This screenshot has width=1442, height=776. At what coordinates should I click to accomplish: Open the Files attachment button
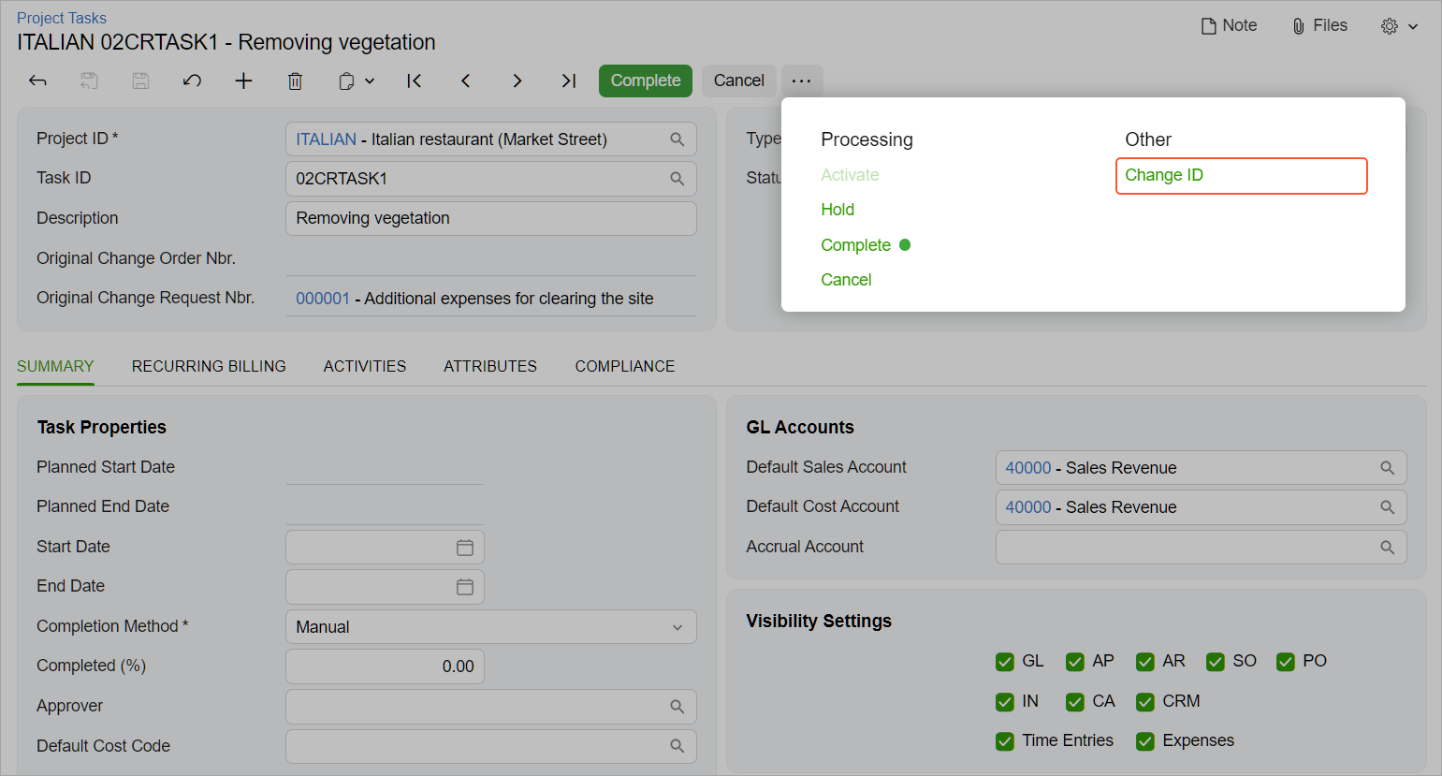(x=1319, y=26)
